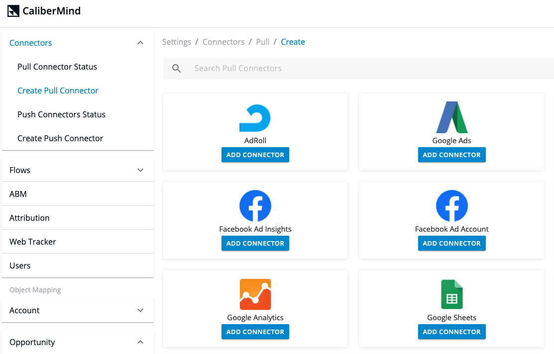Click the Google Sheets label
The height and width of the screenshot is (354, 554).
point(451,318)
